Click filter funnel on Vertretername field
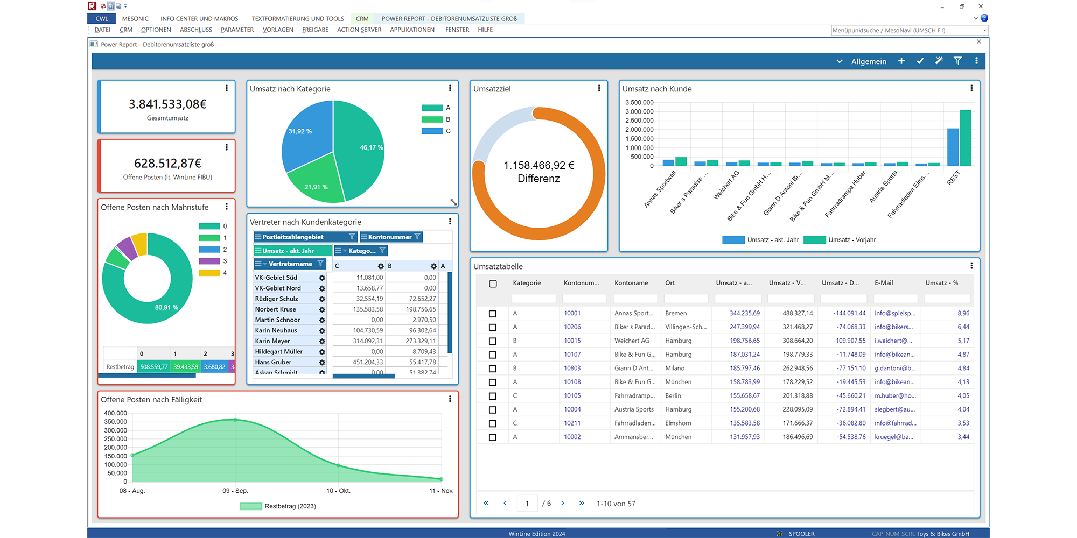 (x=320, y=264)
